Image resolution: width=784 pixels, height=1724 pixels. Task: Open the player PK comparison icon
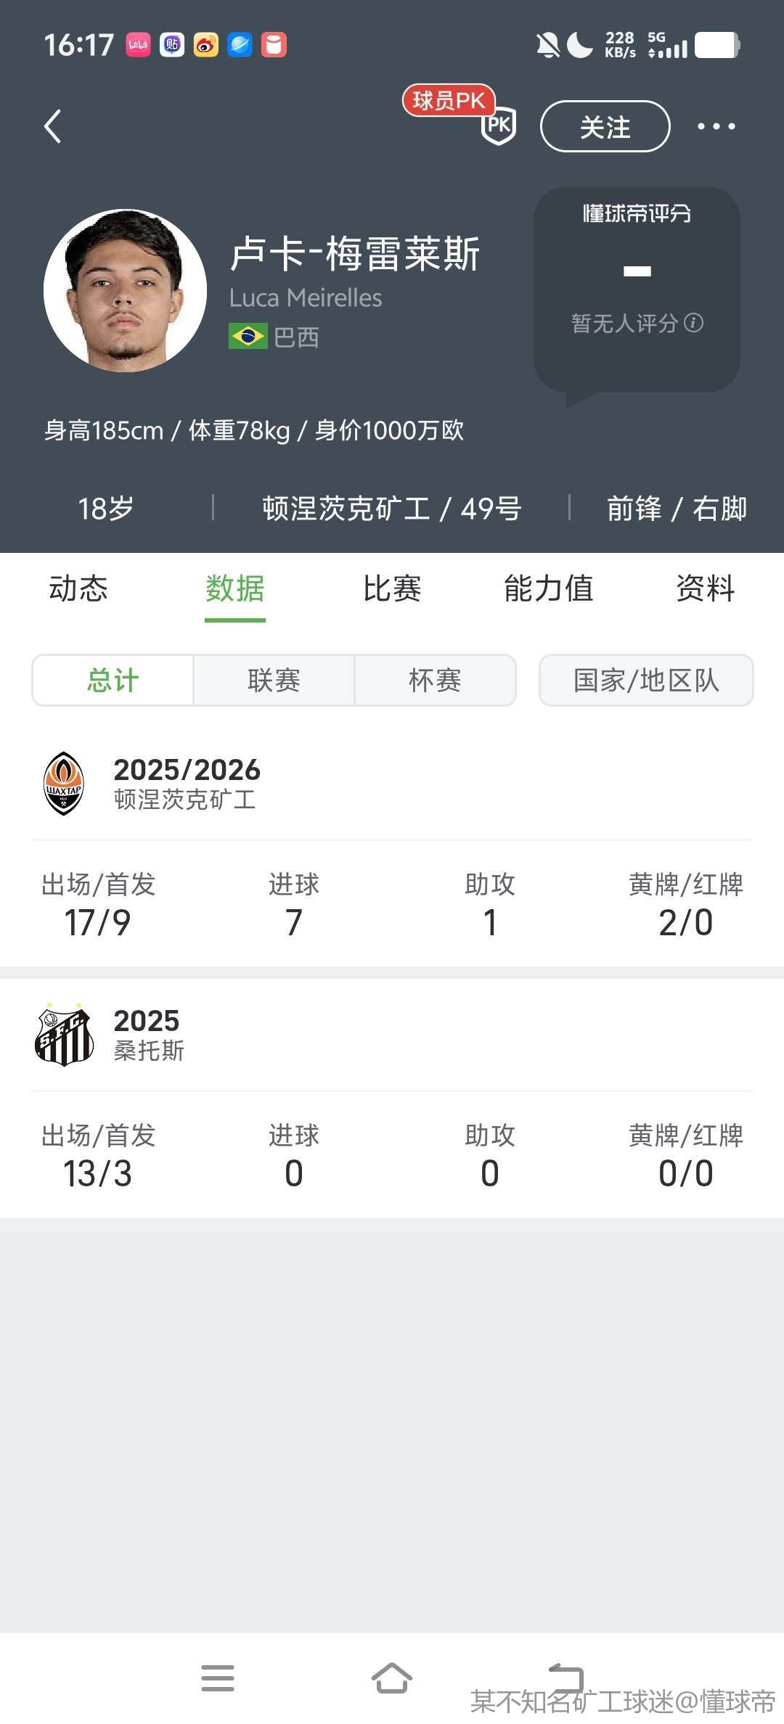coord(498,126)
